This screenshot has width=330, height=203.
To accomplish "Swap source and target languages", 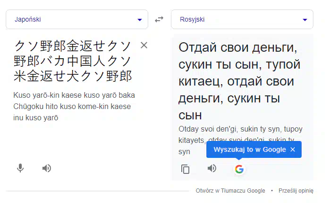I will click(159, 19).
